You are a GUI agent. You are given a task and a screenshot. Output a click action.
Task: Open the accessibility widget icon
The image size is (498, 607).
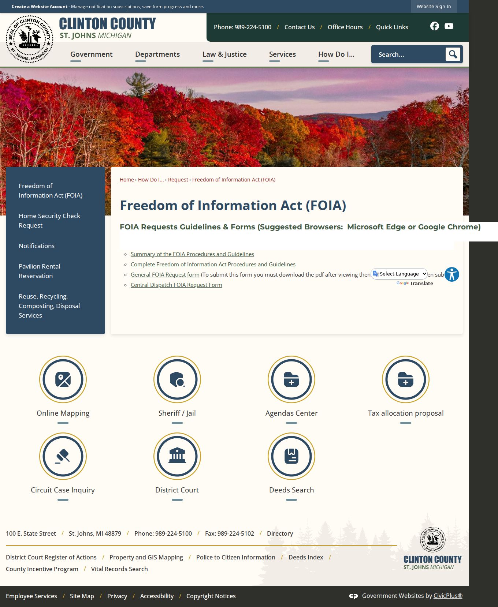(x=452, y=274)
